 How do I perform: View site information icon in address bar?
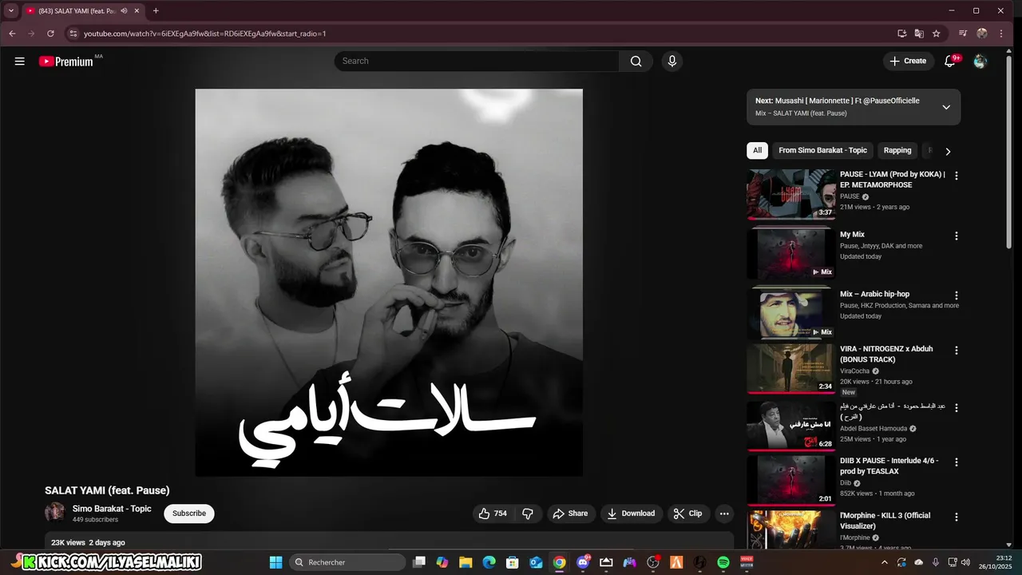coord(73,34)
